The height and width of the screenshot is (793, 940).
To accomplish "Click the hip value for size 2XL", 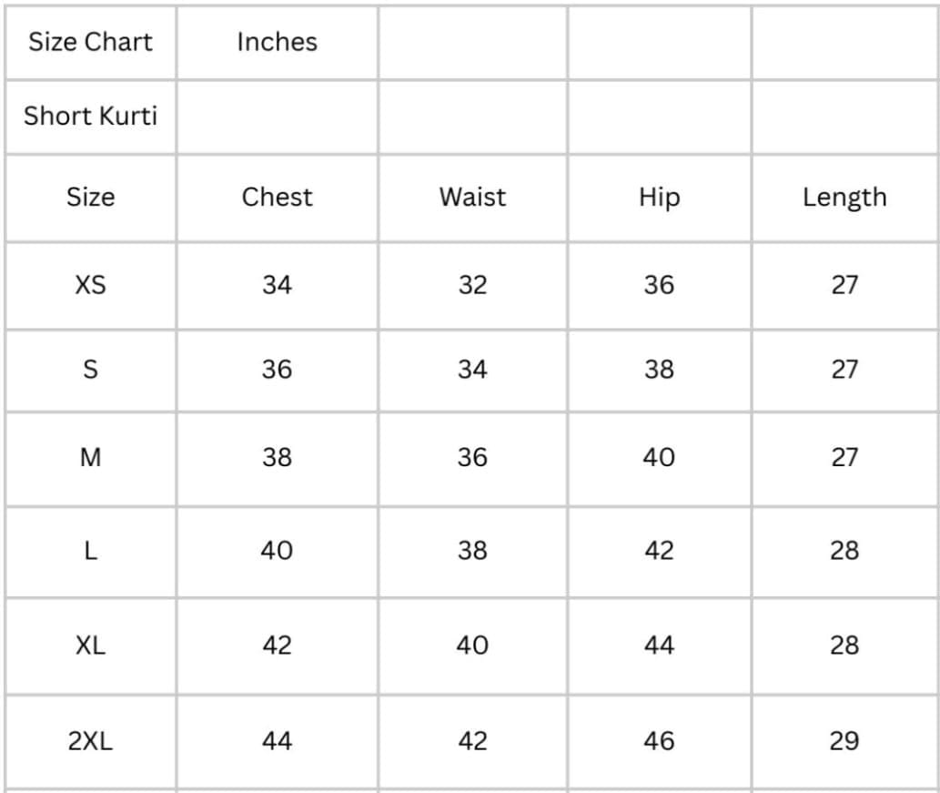I will [659, 741].
